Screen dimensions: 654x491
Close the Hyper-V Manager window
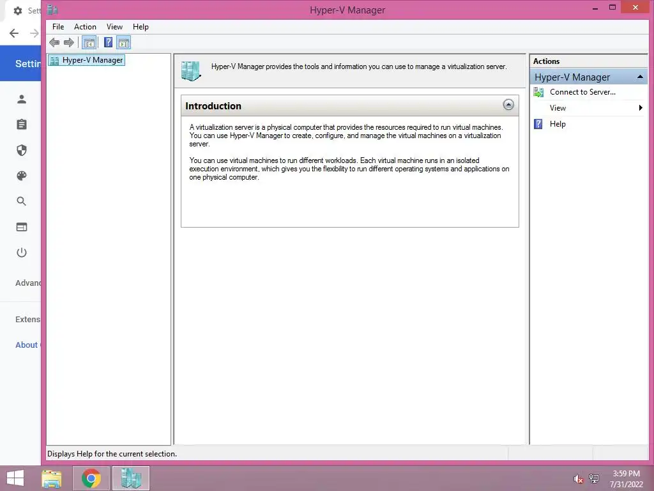click(635, 8)
